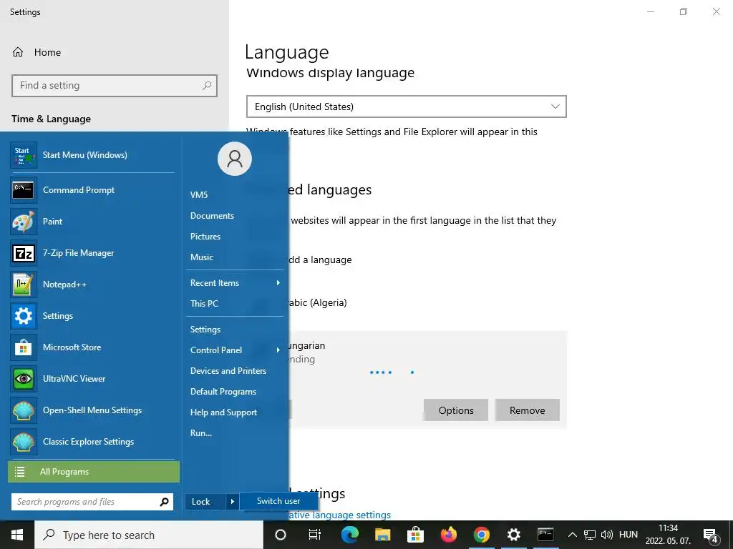Open Settings in start menu right column
The image size is (733, 549).
coord(205,330)
